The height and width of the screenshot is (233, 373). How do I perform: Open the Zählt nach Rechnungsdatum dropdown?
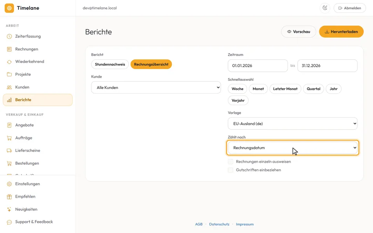click(293, 148)
